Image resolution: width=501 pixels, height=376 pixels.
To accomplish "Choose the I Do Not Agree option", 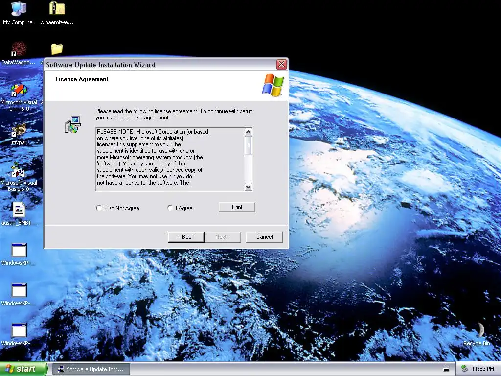I will point(117,208).
